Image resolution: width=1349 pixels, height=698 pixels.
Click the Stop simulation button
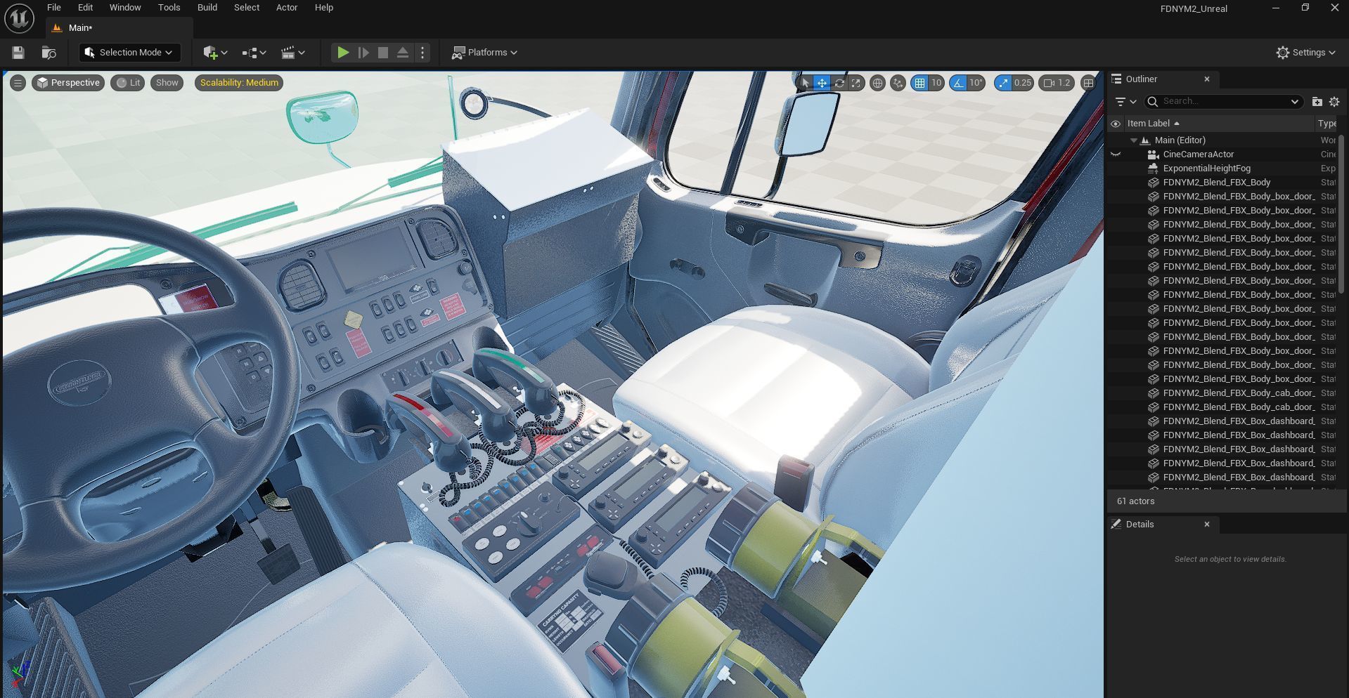[383, 53]
